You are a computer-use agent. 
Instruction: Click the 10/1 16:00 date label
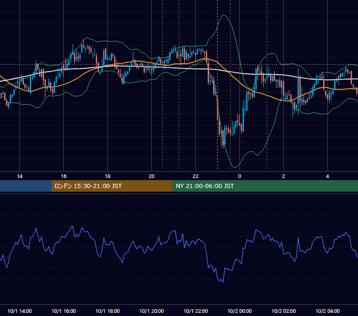64,311
